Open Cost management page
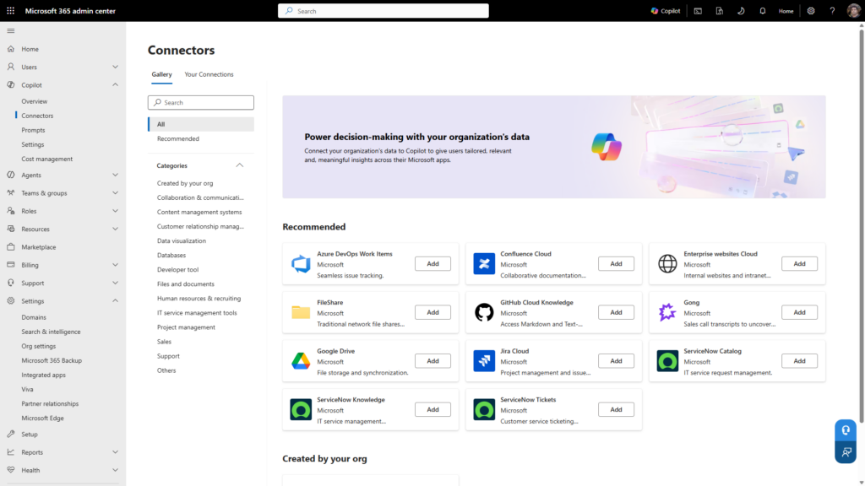Viewport: 865px width, 486px height. 47,159
